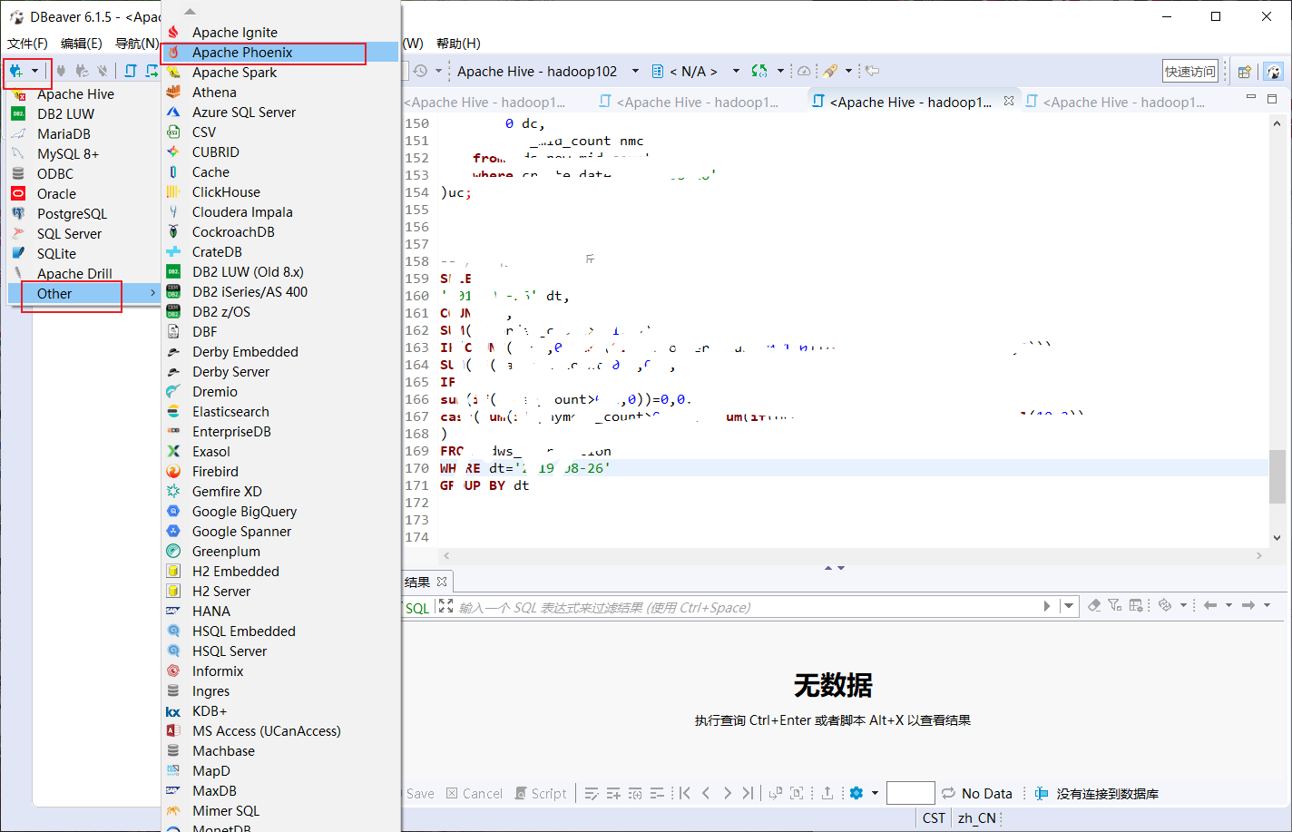Apply the filter with the play arrow

1047,607
